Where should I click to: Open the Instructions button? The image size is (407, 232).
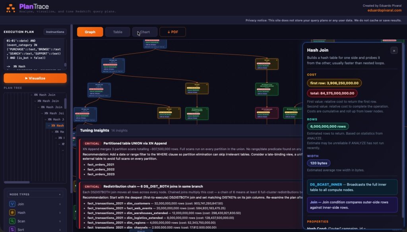coord(55,32)
